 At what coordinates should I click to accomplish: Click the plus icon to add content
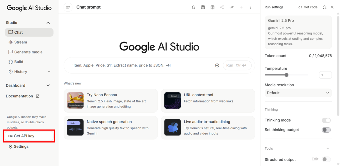241,7
